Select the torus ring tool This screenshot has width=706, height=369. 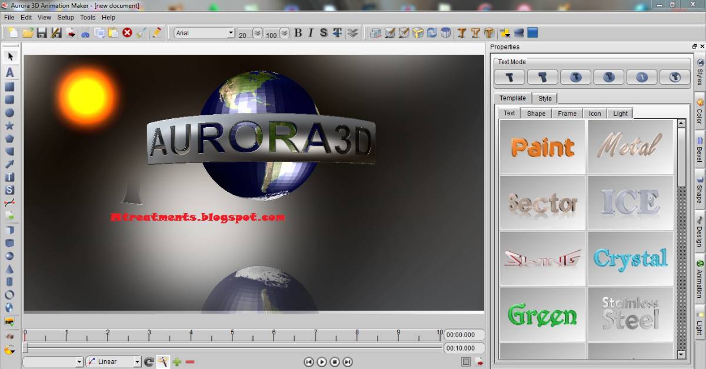pyautogui.click(x=9, y=294)
